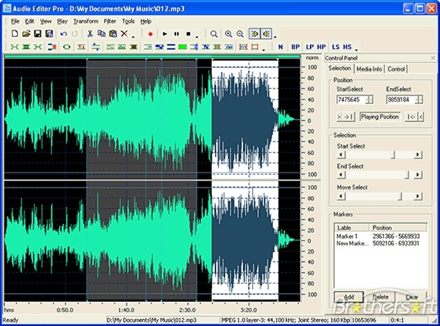
Task: Click the red Record button
Action: pos(150,34)
